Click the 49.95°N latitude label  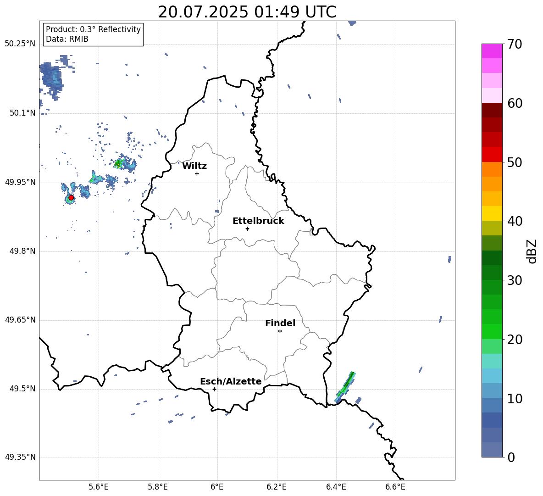pyautogui.click(x=20, y=182)
